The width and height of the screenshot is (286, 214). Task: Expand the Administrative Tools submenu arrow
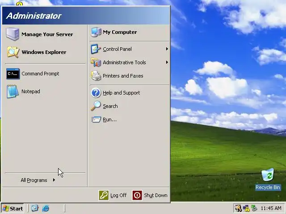coord(167,62)
